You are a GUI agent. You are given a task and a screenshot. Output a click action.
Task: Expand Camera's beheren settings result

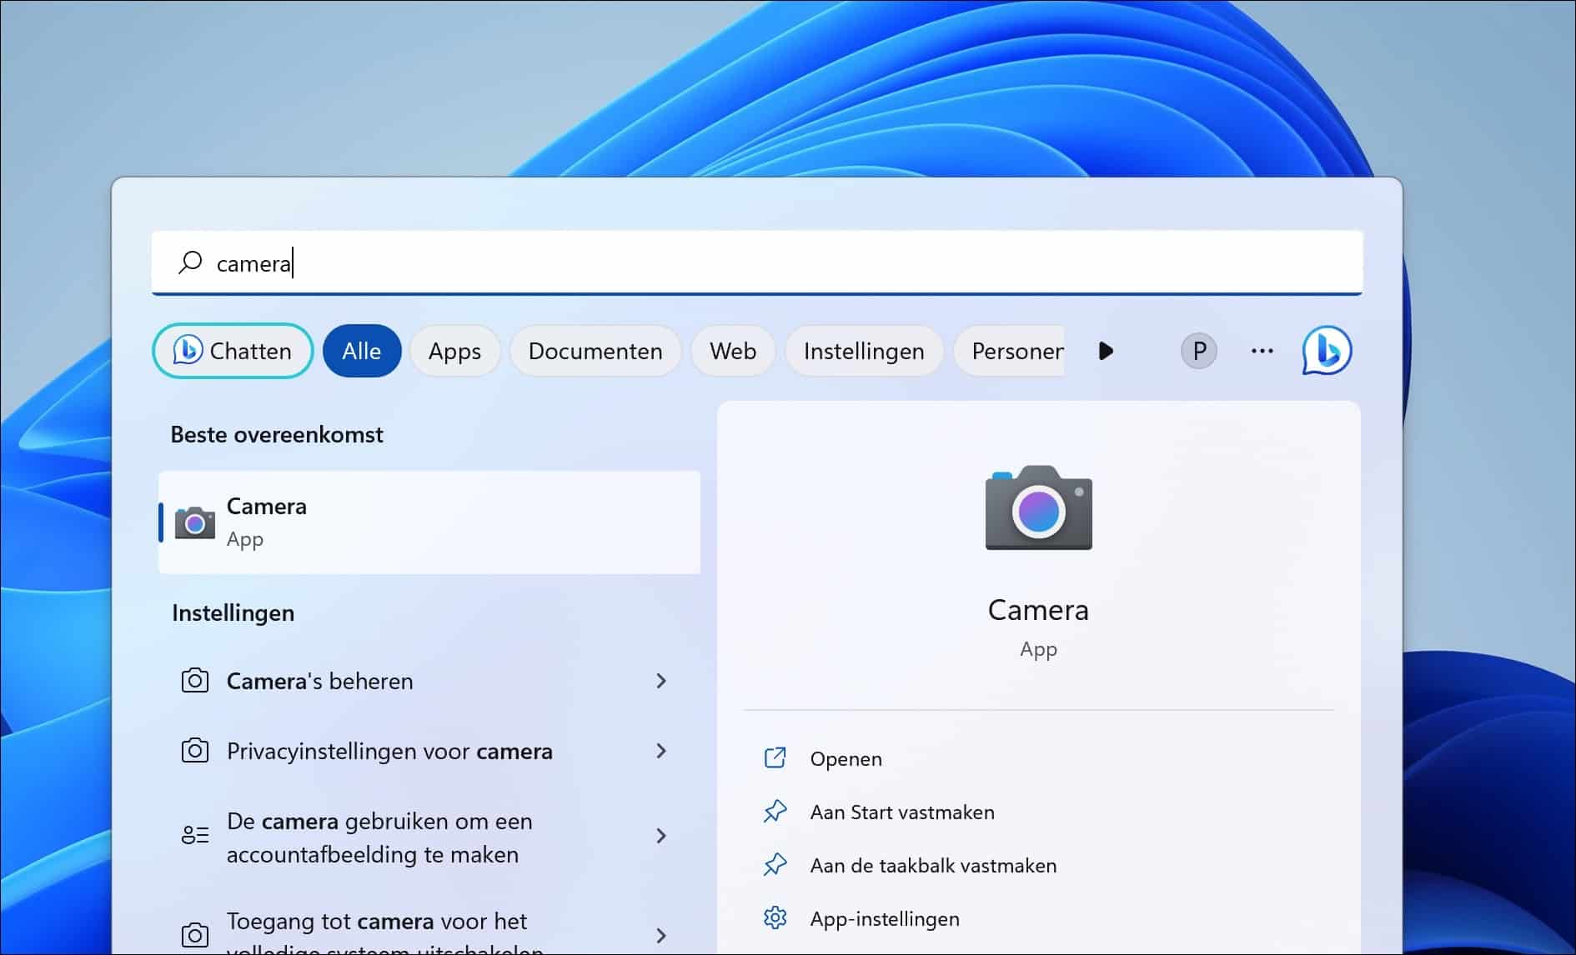pyautogui.click(x=661, y=681)
